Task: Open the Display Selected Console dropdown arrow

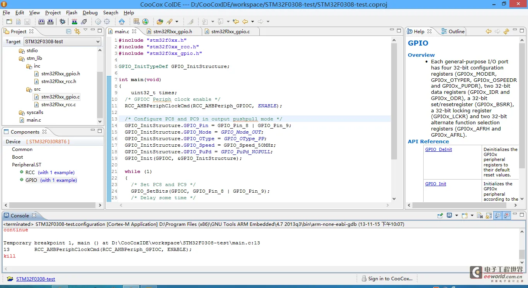Action: [456, 215]
